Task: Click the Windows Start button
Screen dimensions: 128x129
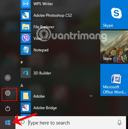Action: [8, 123]
